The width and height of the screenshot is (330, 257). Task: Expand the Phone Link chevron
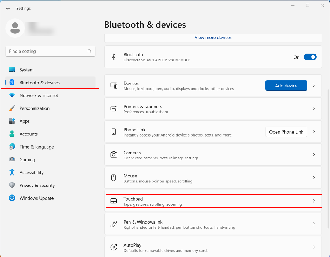[314, 132]
